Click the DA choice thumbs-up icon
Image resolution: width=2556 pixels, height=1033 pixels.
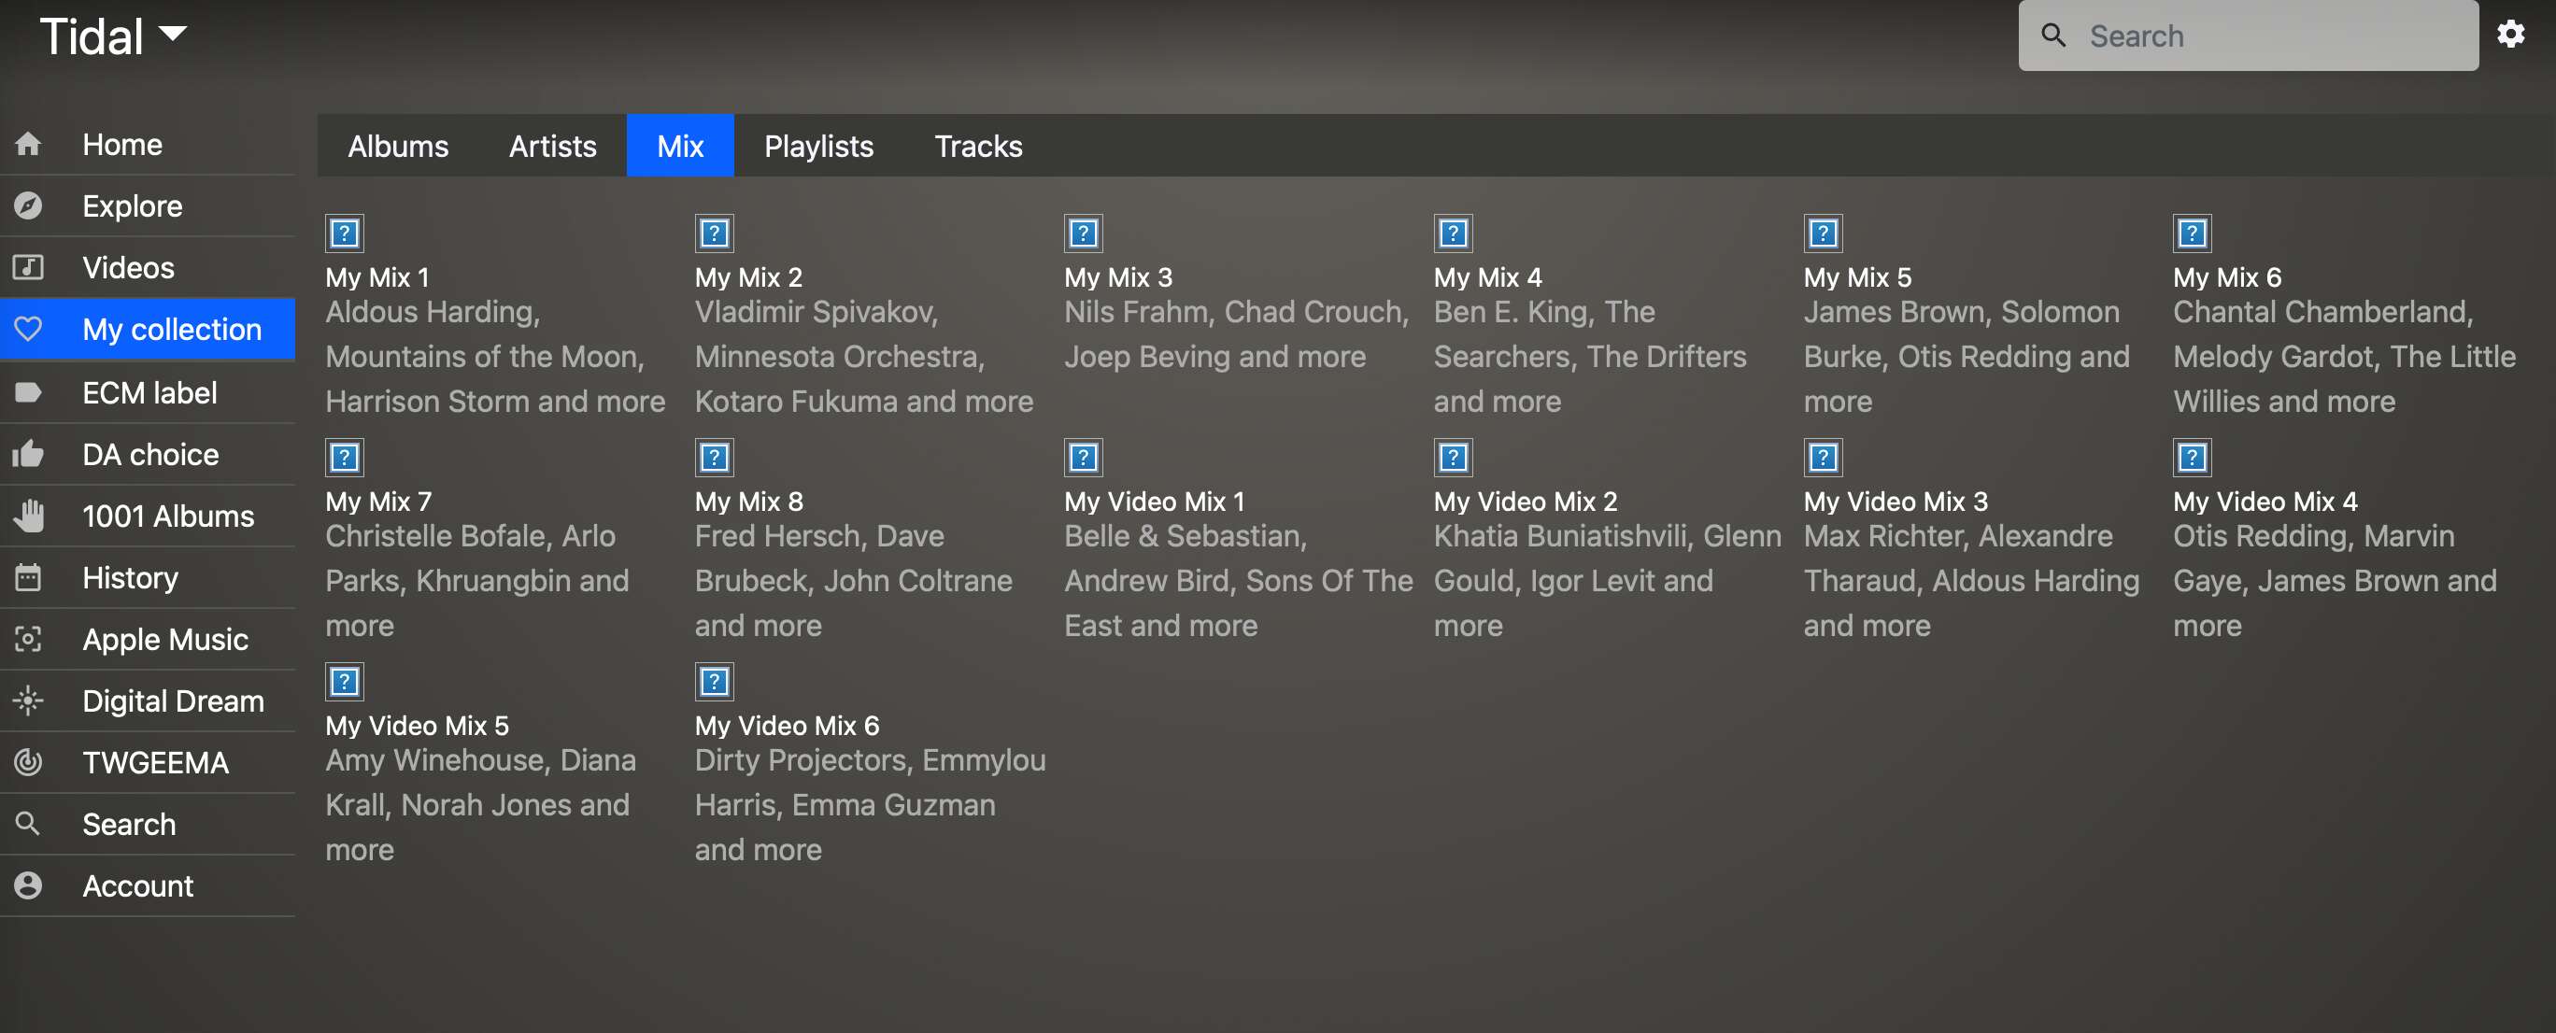(28, 454)
